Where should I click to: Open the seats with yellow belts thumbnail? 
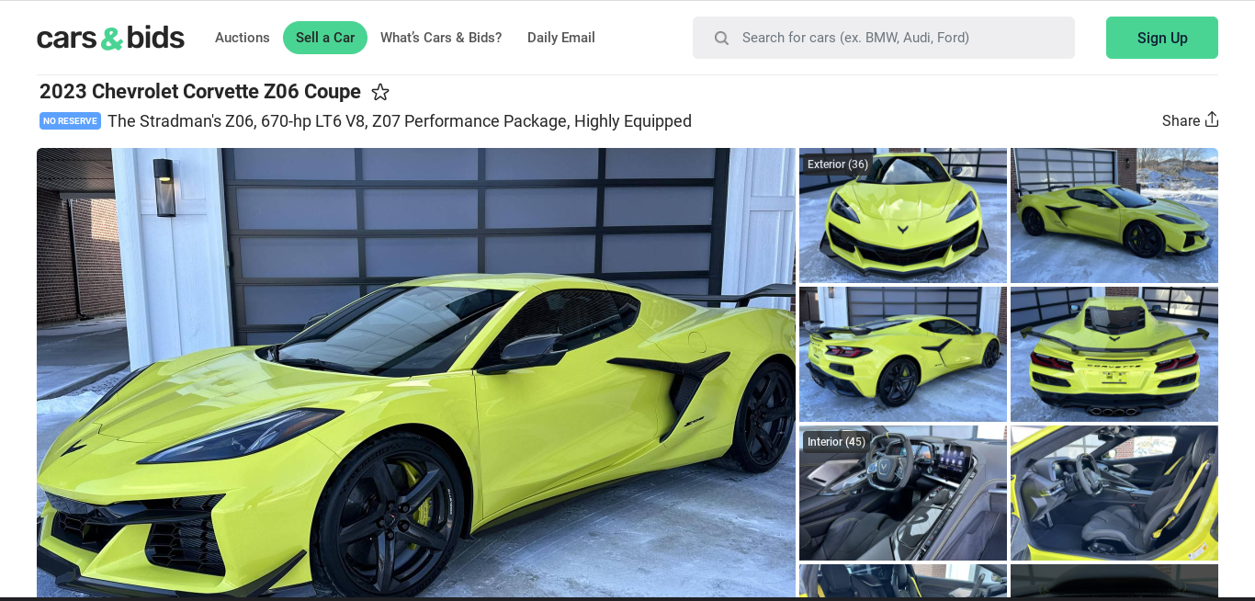tap(1114, 493)
